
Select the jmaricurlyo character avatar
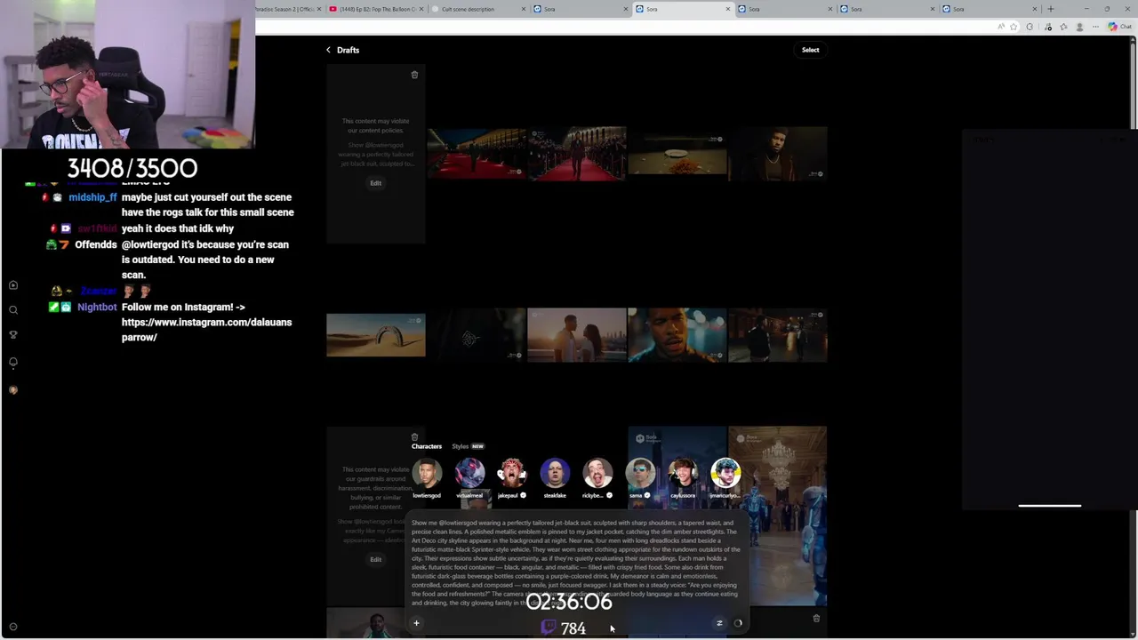click(x=725, y=474)
